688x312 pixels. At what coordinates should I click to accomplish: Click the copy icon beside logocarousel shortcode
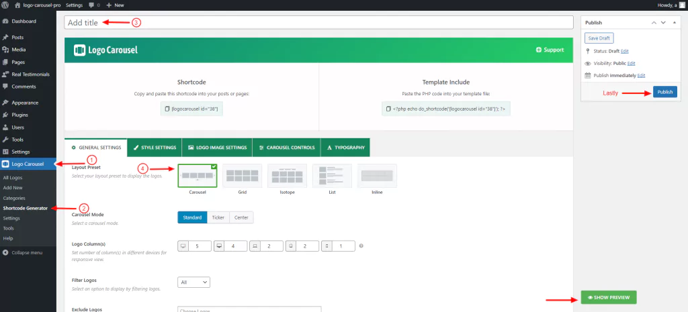[168, 108]
